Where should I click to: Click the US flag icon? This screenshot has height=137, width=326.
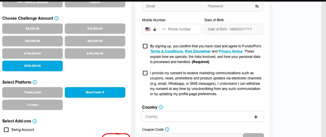(x=148, y=29)
